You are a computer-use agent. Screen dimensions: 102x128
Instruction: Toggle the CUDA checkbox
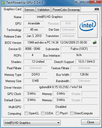tap(43, 113)
